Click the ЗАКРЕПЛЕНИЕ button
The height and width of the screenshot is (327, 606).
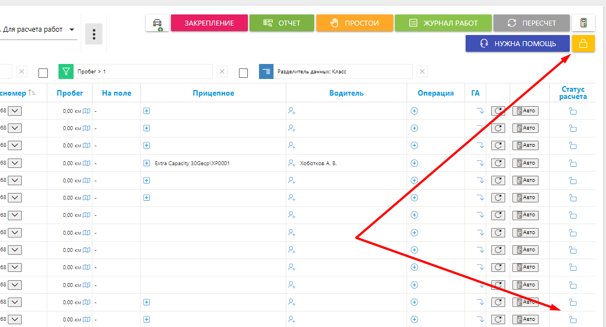click(x=209, y=23)
